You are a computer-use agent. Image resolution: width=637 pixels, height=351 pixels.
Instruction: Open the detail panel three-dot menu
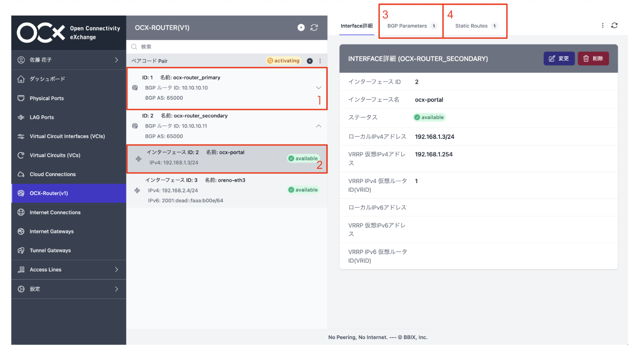coord(603,25)
